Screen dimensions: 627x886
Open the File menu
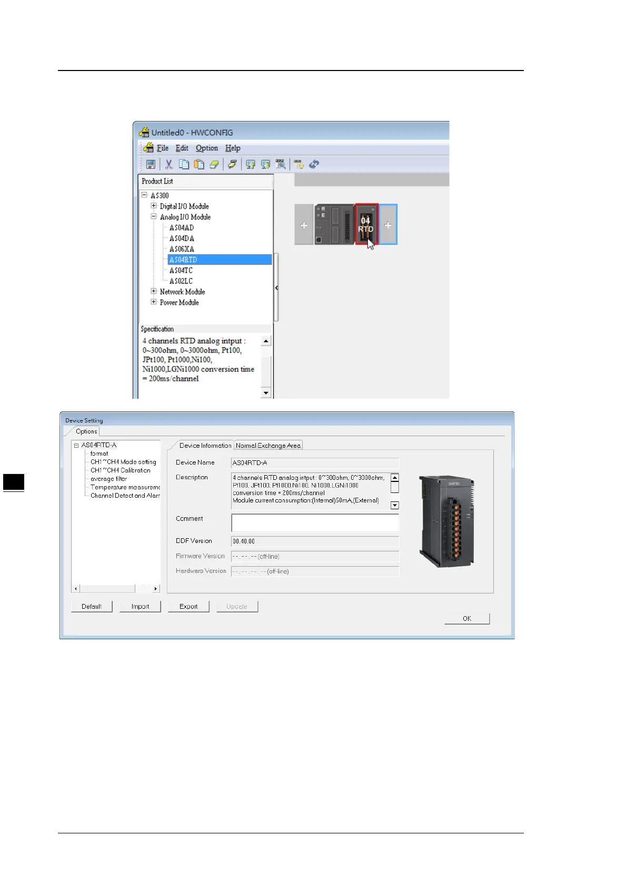click(x=163, y=148)
